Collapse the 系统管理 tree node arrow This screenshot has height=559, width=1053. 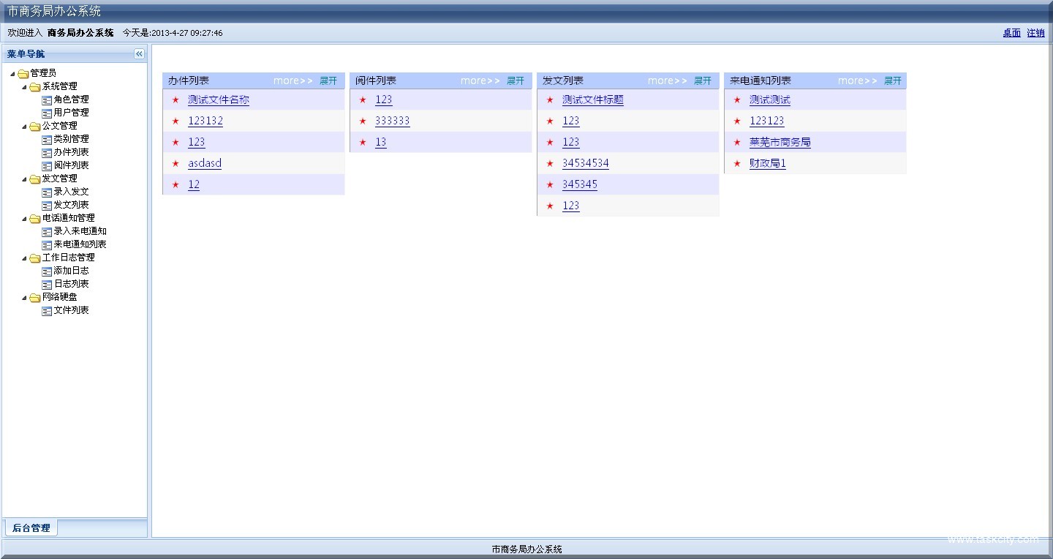pos(24,87)
